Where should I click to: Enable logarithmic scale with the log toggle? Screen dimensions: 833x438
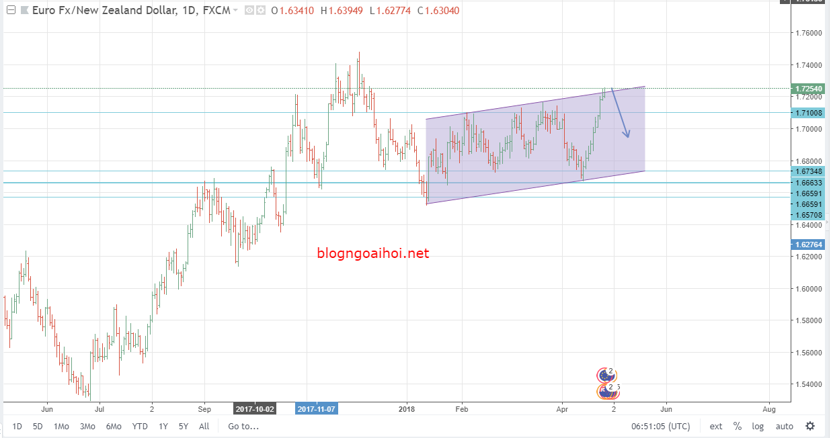pyautogui.click(x=758, y=426)
